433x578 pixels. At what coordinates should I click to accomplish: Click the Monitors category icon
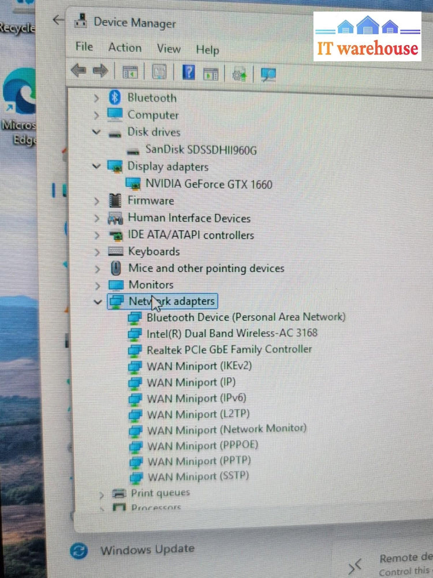pyautogui.click(x=116, y=285)
